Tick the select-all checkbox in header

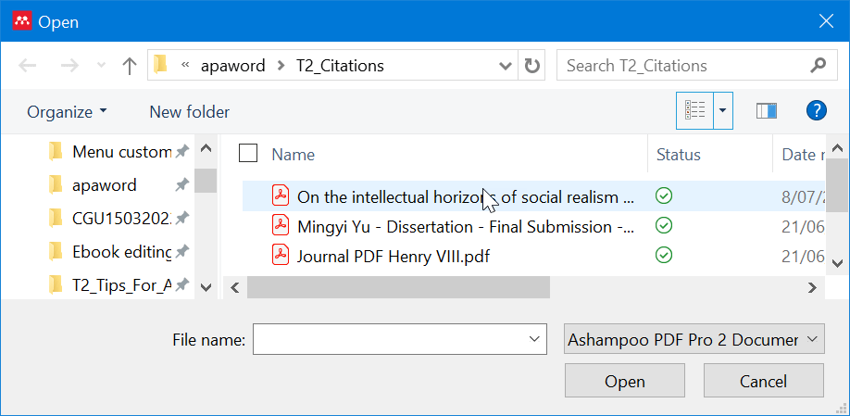tap(248, 154)
